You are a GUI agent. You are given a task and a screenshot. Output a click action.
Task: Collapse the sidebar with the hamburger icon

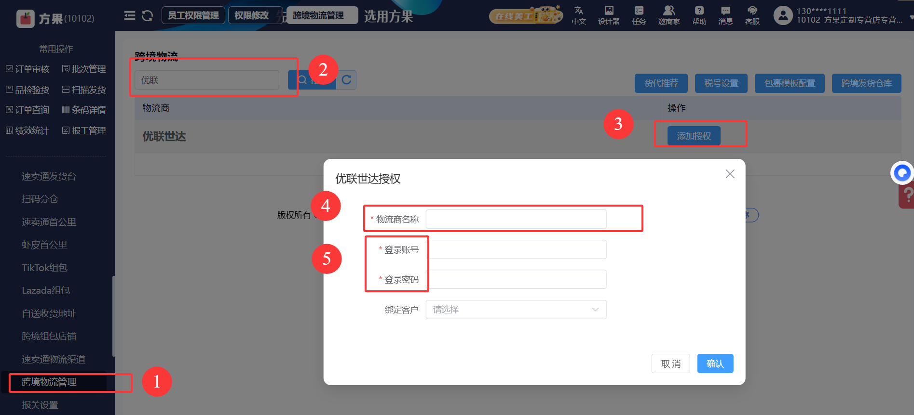pos(130,16)
